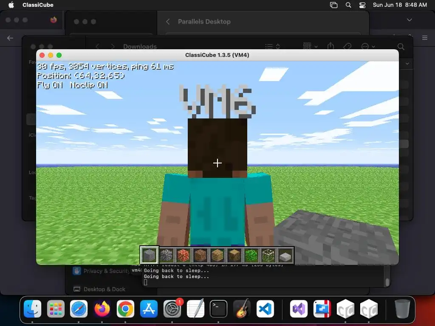This screenshot has height=326, width=435.
Task: Select the cobblestone block in the hotbar
Action: click(167, 255)
